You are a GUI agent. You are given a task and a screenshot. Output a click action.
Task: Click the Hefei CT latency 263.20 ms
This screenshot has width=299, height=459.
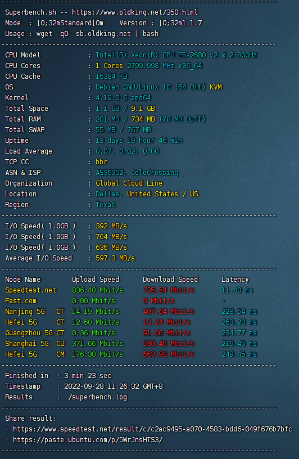coord(239,322)
